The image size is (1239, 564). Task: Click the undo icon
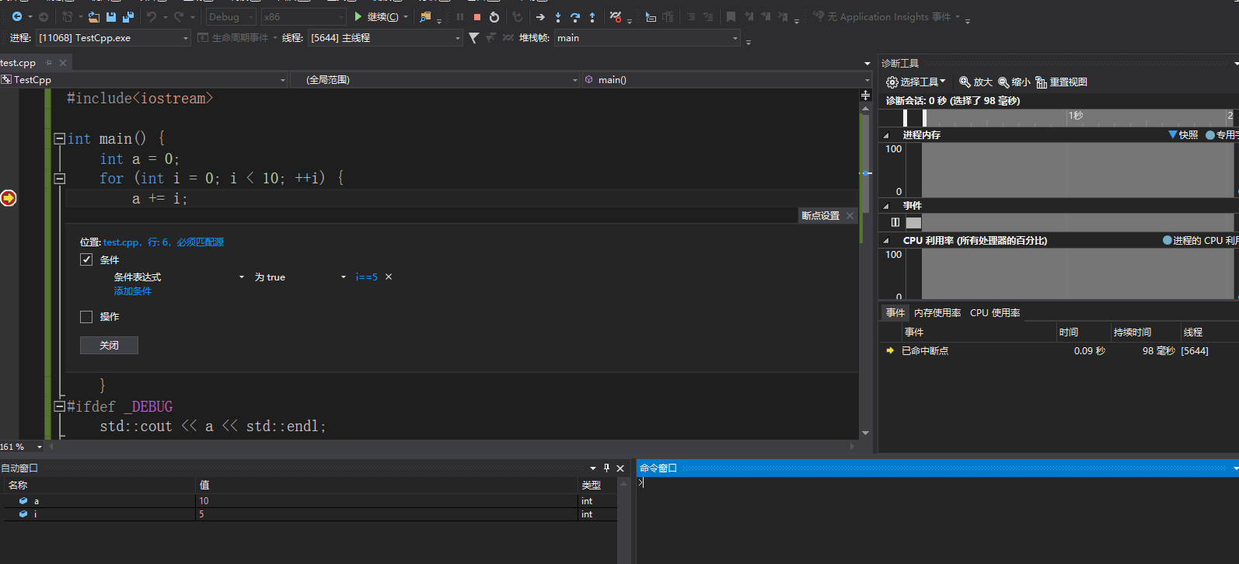pyautogui.click(x=152, y=16)
